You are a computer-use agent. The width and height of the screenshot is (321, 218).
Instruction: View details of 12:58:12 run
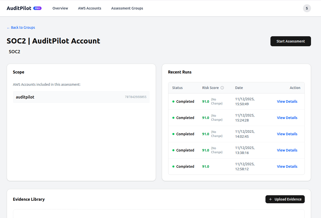coord(287,166)
